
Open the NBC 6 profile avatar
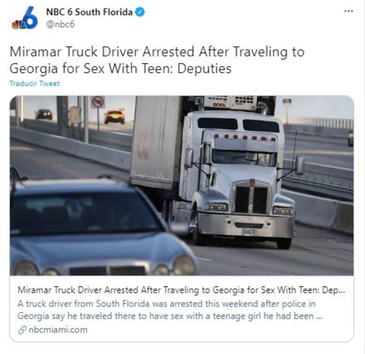25,18
